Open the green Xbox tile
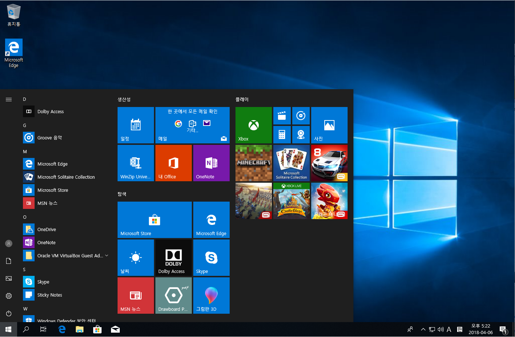The image size is (515, 337). 254,125
